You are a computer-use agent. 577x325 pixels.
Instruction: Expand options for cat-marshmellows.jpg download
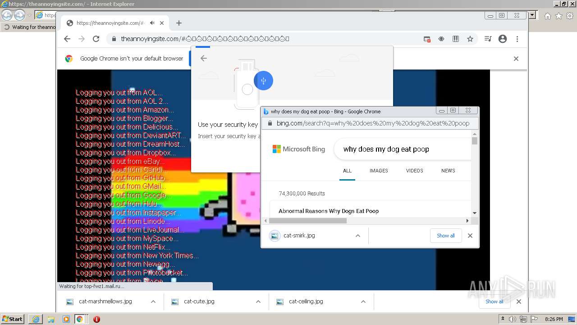[153, 302]
